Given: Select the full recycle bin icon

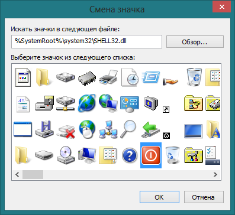Looking at the screenshot, I should click(x=194, y=77).
